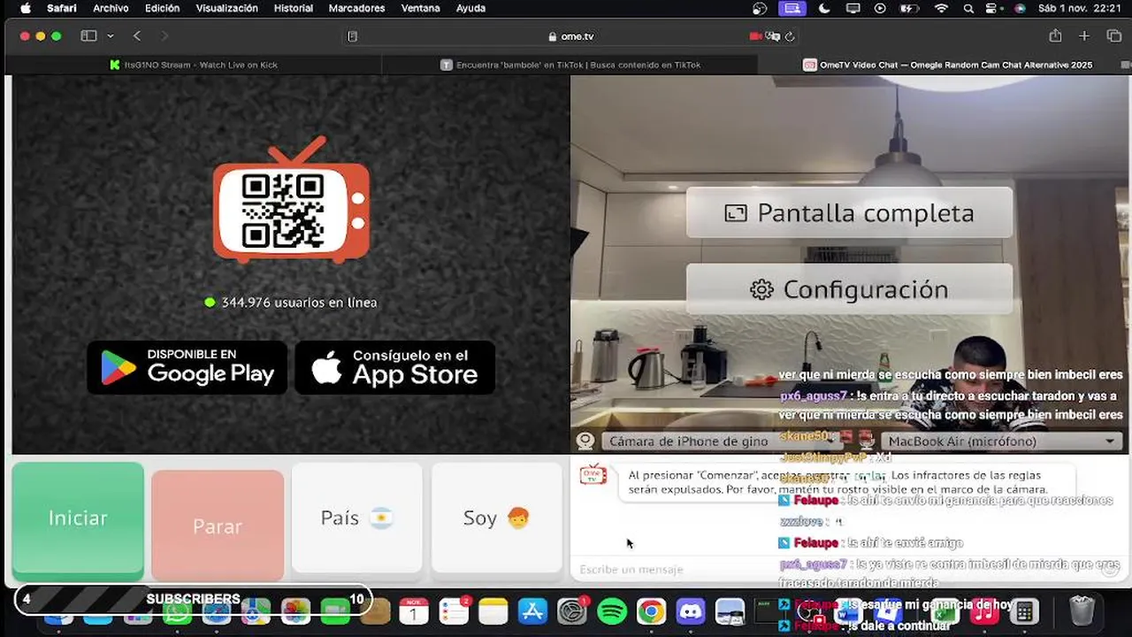Image resolution: width=1132 pixels, height=637 pixels.
Task: Open the Historial menu
Action: [294, 8]
